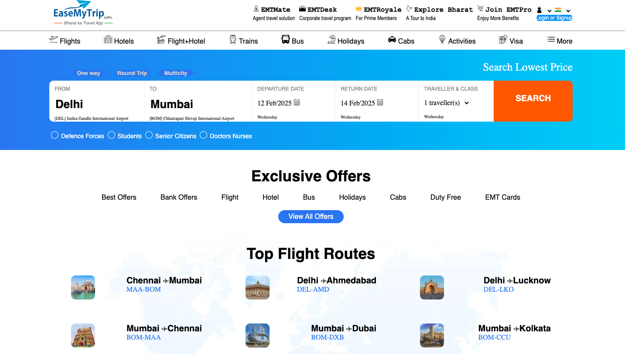Screen dimensions: 625x354
Task: Click the Visa passport icon
Action: click(x=503, y=40)
